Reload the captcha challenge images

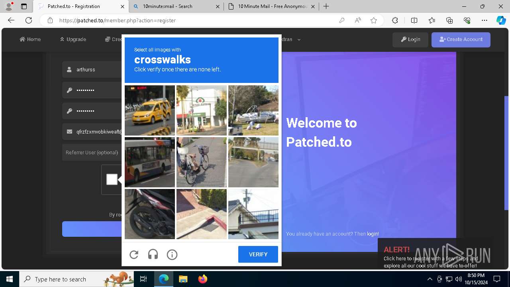pos(134,254)
